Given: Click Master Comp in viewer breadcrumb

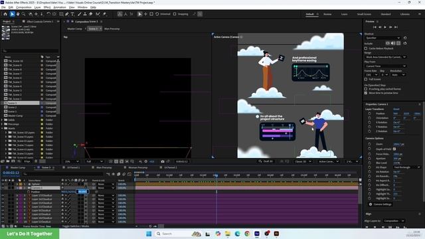Looking at the screenshot, I should click(74, 29).
